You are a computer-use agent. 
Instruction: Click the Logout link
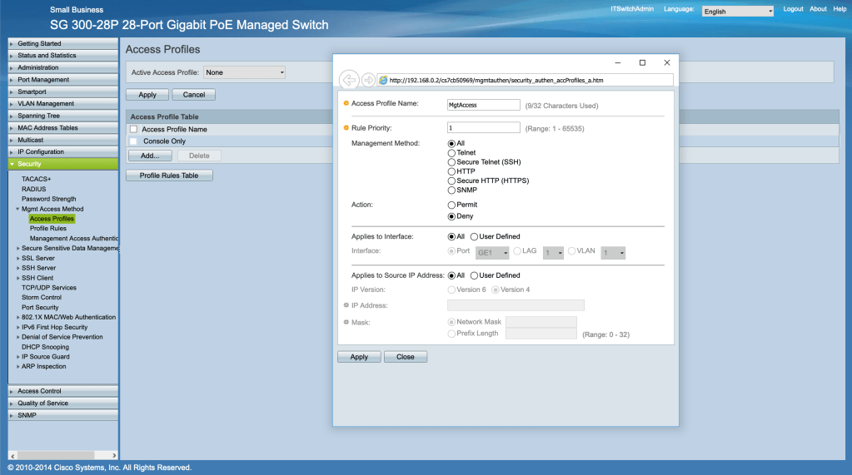tap(793, 9)
